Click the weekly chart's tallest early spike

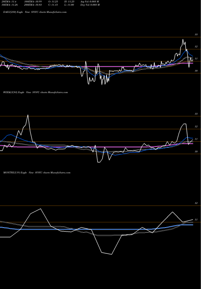[28, 115]
